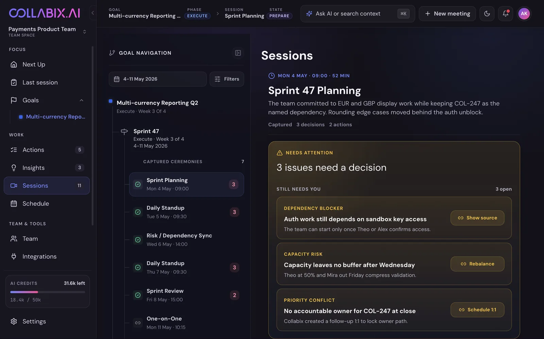Open Last session

coord(47,83)
